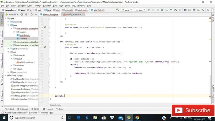Click the project panel horizontal scrollbar
215x121 pixels.
pos(16,106)
